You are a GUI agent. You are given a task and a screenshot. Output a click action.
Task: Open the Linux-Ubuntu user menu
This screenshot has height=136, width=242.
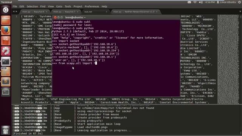(226, 2)
